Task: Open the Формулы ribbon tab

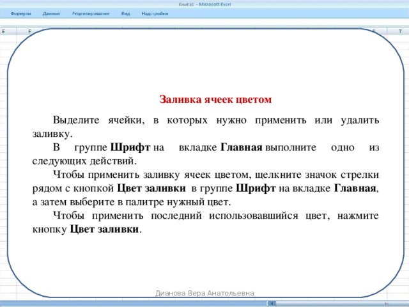Action: click(20, 13)
